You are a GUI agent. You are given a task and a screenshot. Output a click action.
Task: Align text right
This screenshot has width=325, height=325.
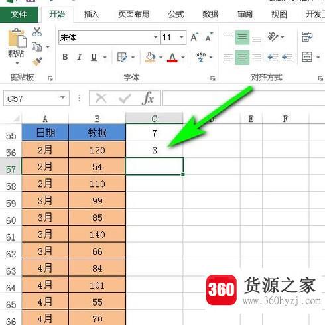tap(257, 57)
